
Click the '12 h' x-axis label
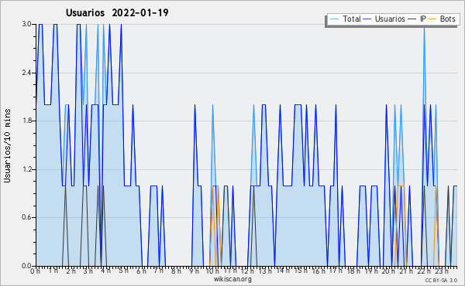pos(247,271)
